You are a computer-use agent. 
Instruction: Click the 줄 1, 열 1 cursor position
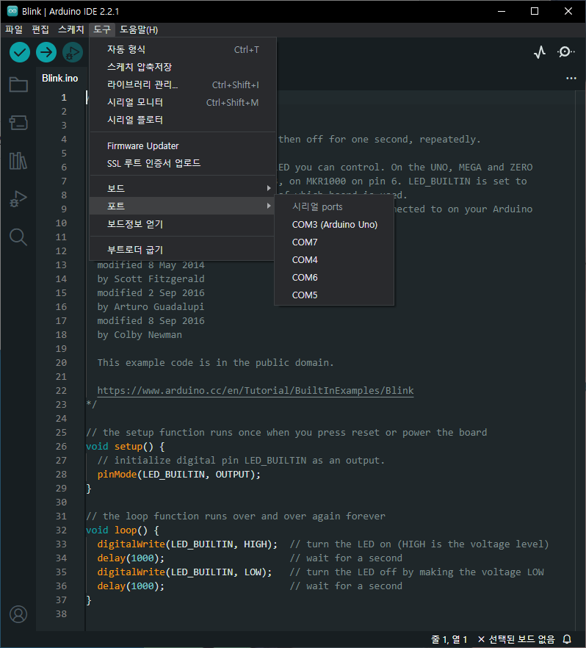pos(449,639)
